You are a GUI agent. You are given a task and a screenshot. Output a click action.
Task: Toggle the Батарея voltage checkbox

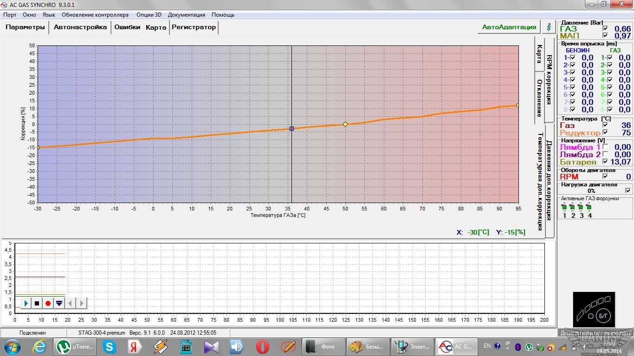click(605, 162)
